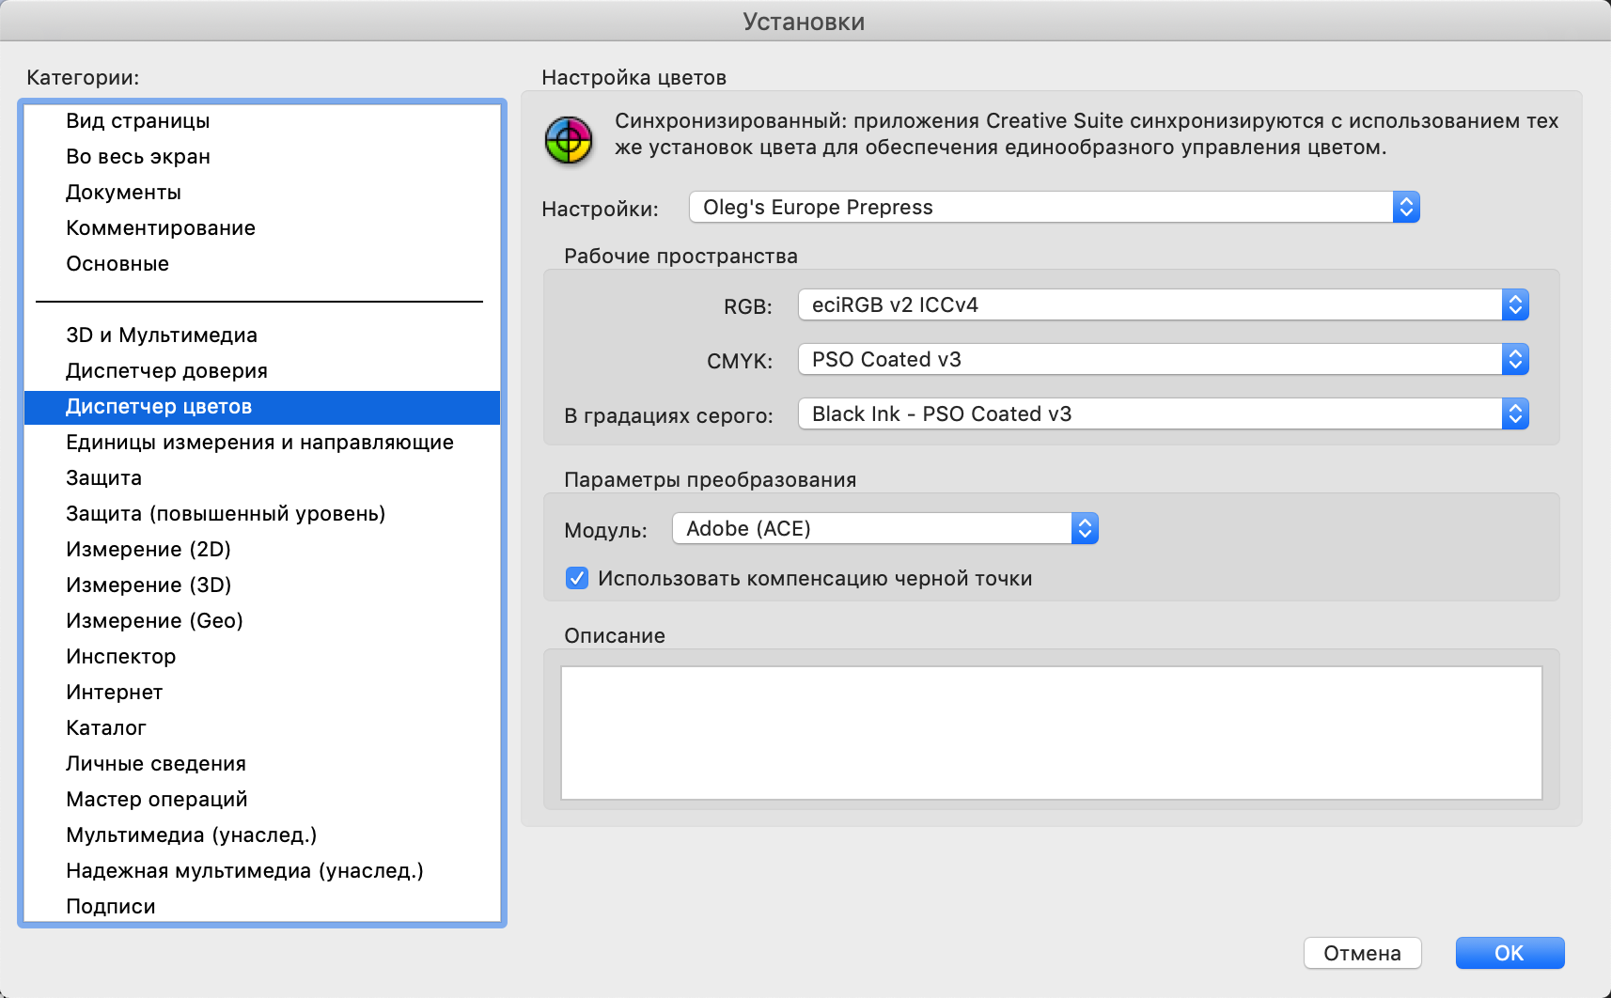Toggle black point compensation checkbox

click(577, 578)
